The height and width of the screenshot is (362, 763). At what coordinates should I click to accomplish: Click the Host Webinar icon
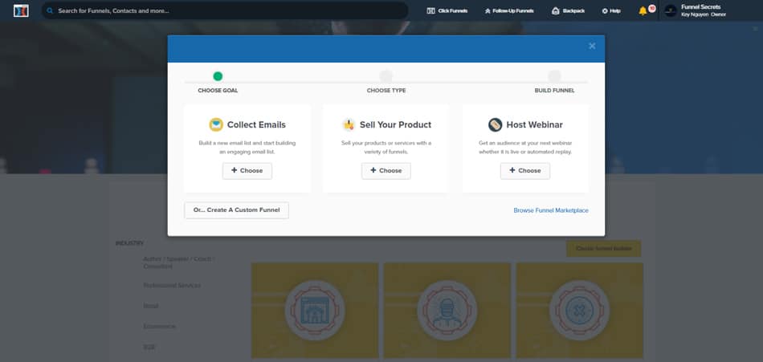pyautogui.click(x=496, y=124)
